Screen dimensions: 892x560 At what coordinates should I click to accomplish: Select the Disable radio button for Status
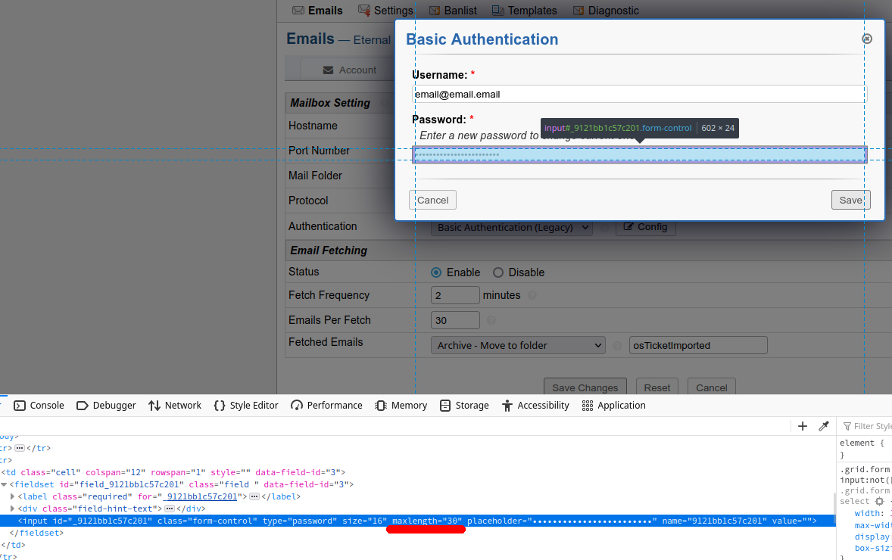[497, 272]
